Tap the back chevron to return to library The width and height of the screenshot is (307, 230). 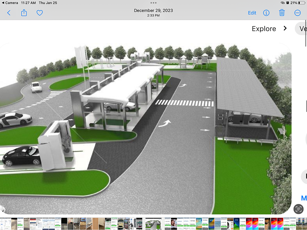(8, 13)
